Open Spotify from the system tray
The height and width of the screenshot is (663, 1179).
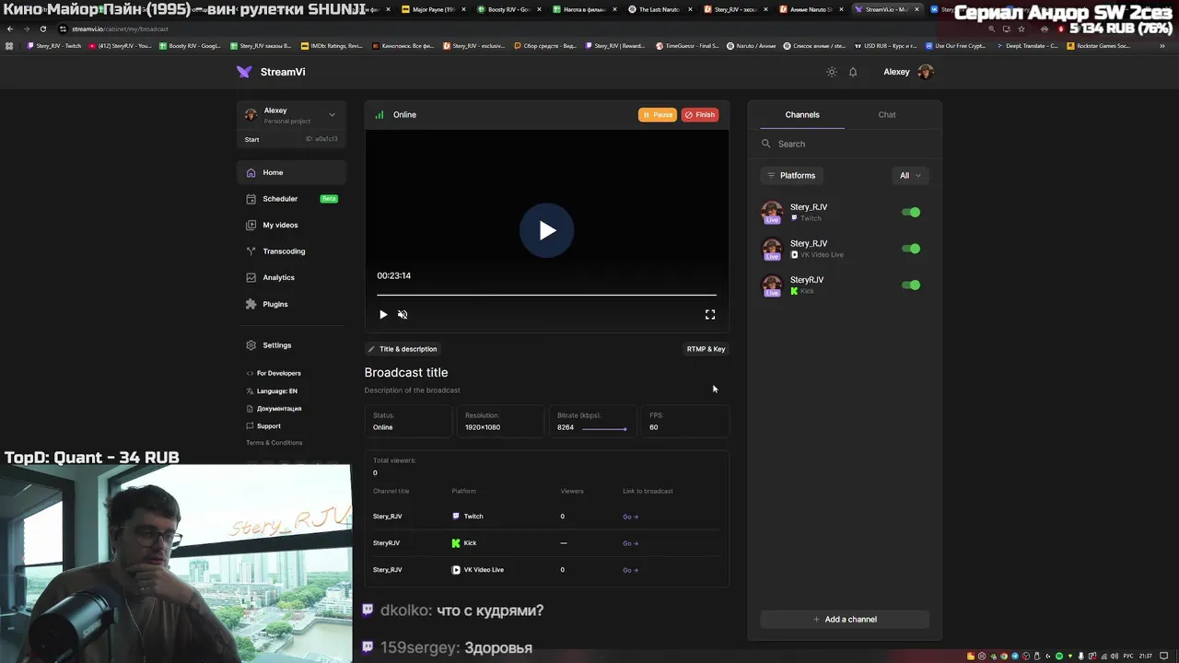[1059, 656]
